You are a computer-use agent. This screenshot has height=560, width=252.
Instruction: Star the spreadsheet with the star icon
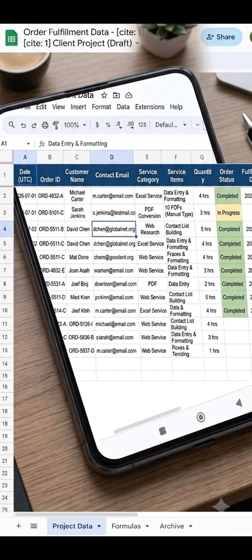pos(104,95)
